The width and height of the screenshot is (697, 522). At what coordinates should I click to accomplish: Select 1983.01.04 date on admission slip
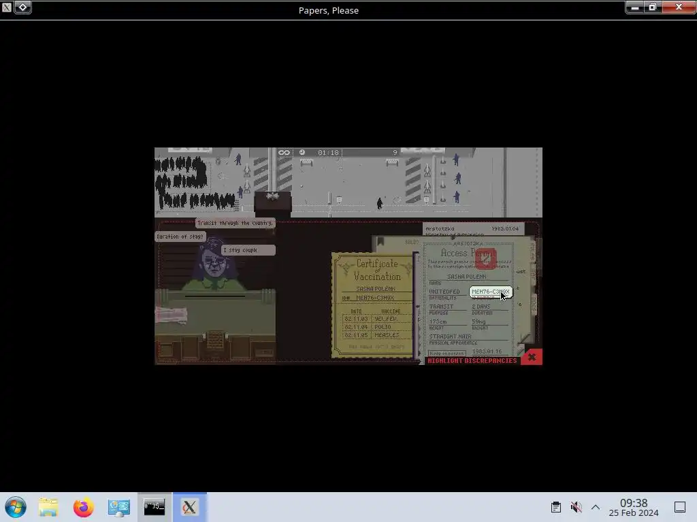[504, 228]
